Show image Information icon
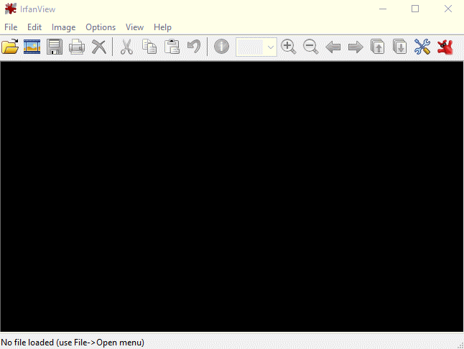This screenshot has height=349, width=464. [x=222, y=47]
